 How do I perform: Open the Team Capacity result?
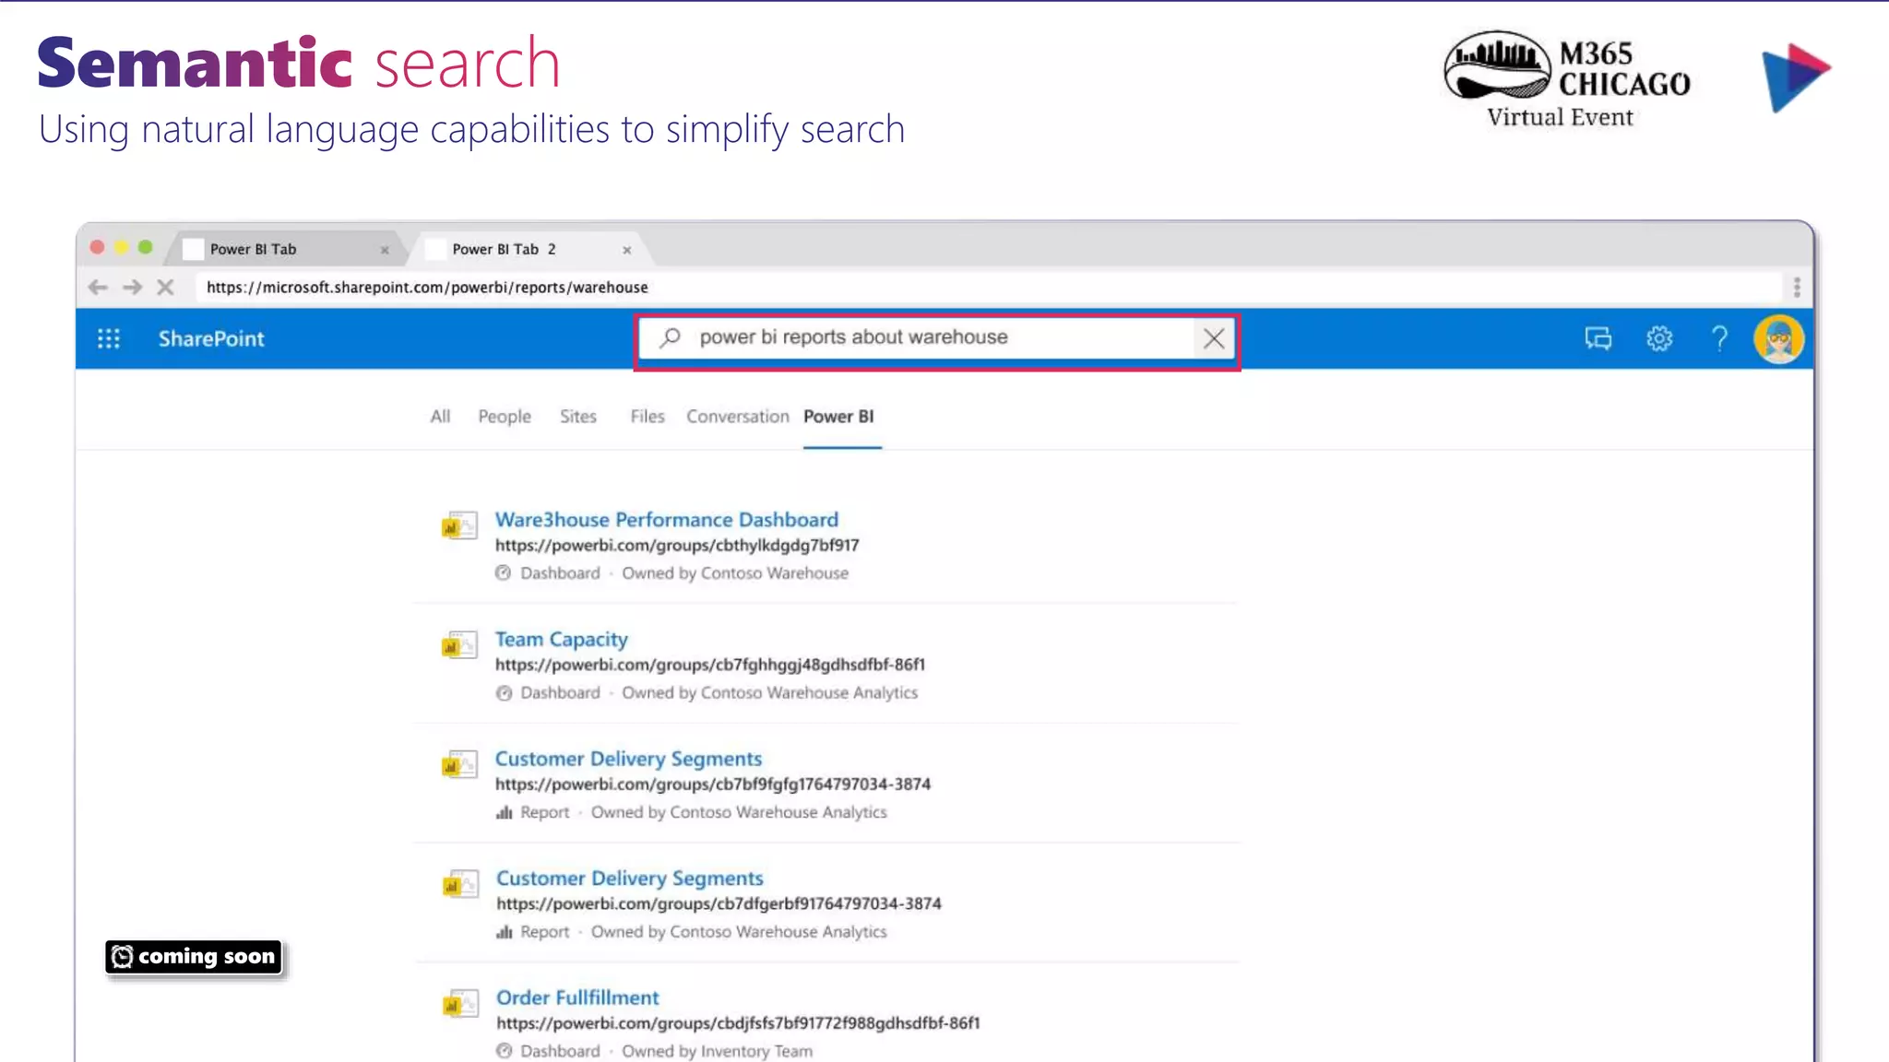tap(562, 640)
